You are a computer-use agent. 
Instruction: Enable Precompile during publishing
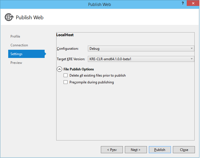pos(66,82)
